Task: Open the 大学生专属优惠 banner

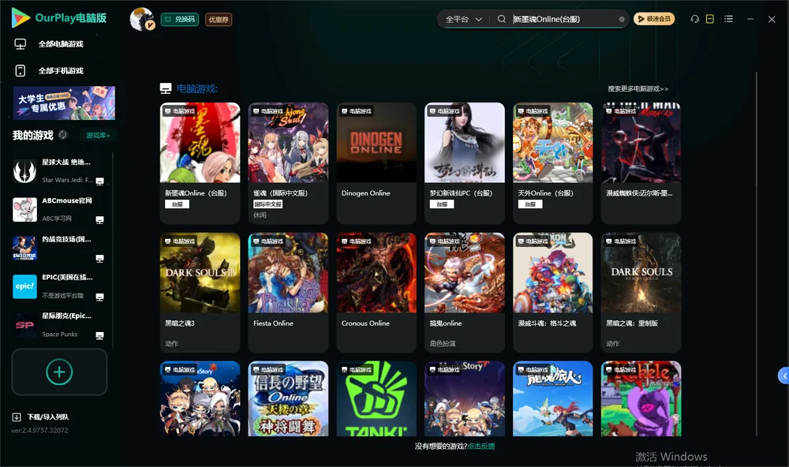Action: [x=64, y=103]
